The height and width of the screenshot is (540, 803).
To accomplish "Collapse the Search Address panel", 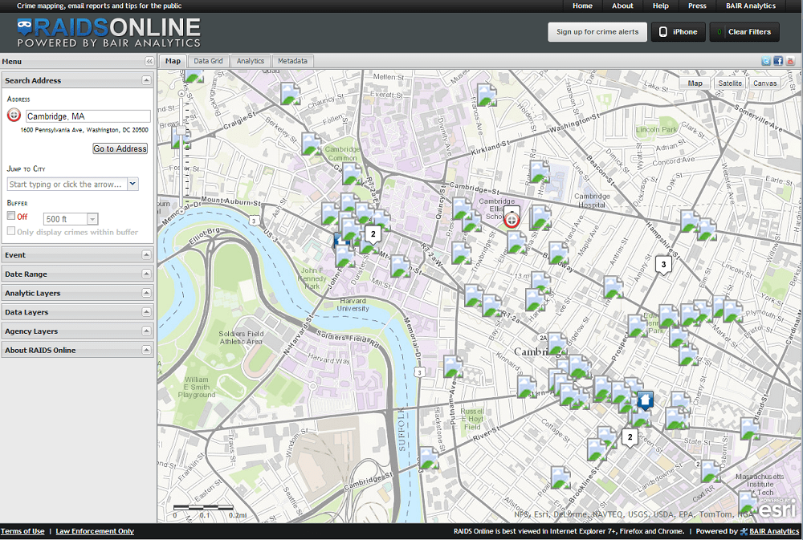I will click(x=145, y=80).
